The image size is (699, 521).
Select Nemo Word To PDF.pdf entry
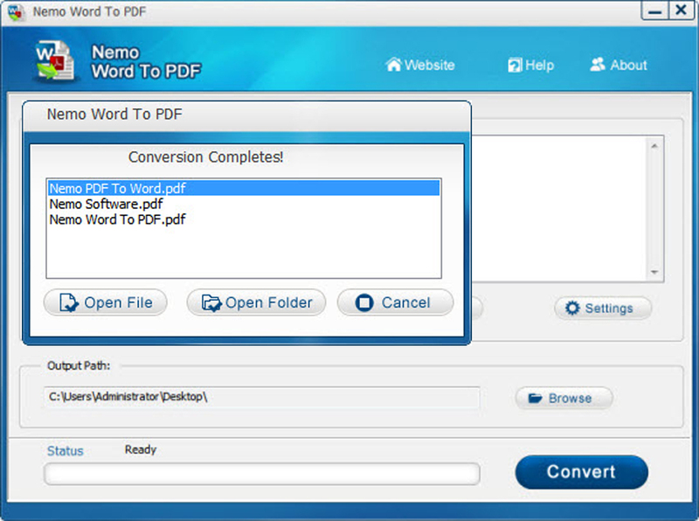244,219
